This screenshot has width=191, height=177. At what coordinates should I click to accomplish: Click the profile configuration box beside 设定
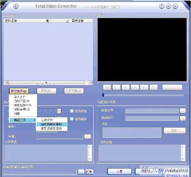pyautogui.click(x=132, y=133)
